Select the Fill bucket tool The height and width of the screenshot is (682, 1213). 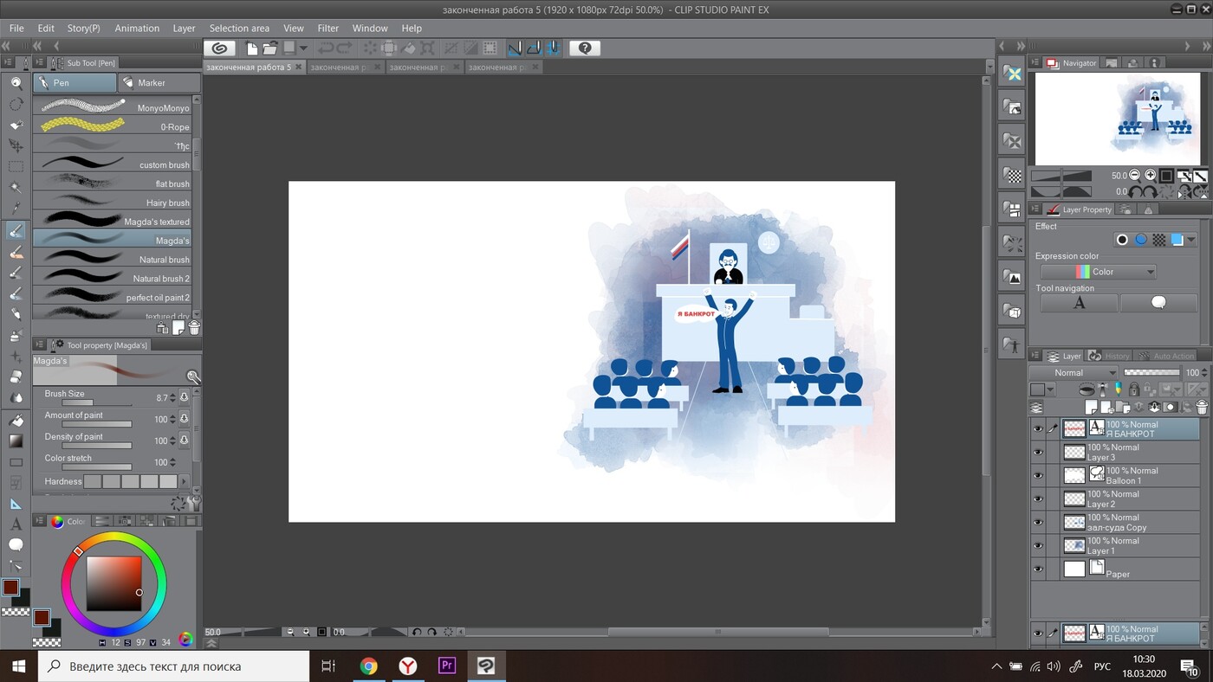click(16, 420)
